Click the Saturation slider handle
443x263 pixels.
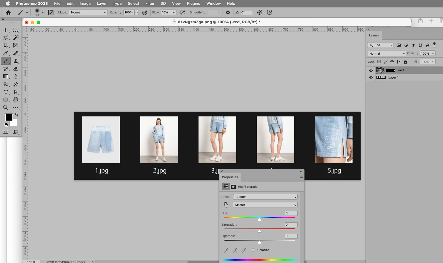(259, 231)
